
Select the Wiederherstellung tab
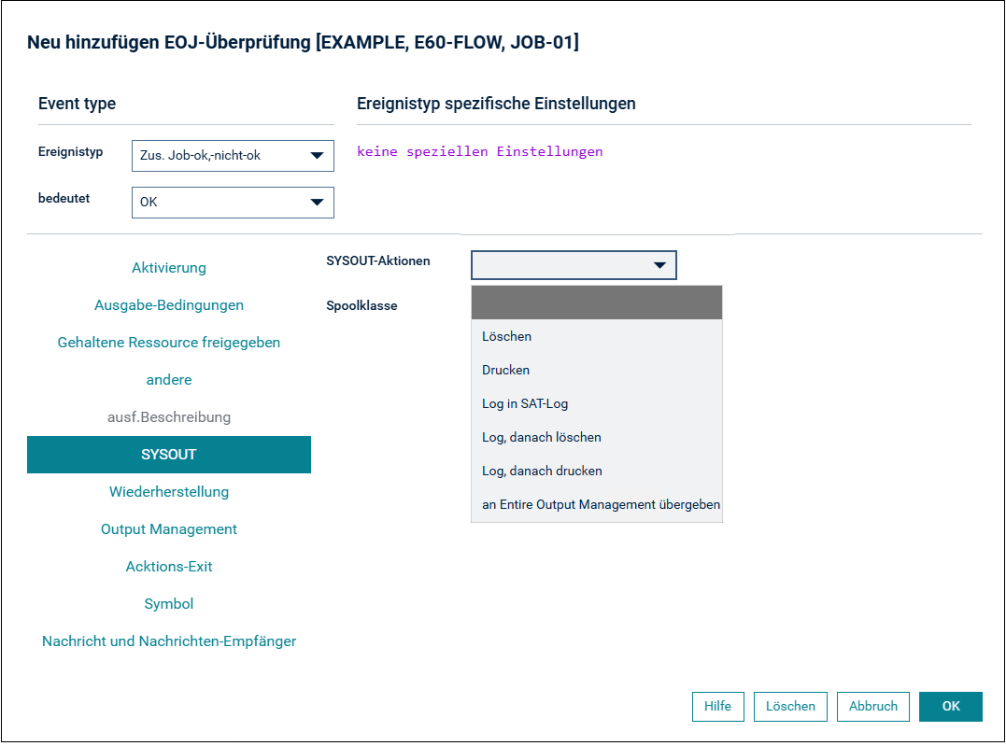[169, 492]
